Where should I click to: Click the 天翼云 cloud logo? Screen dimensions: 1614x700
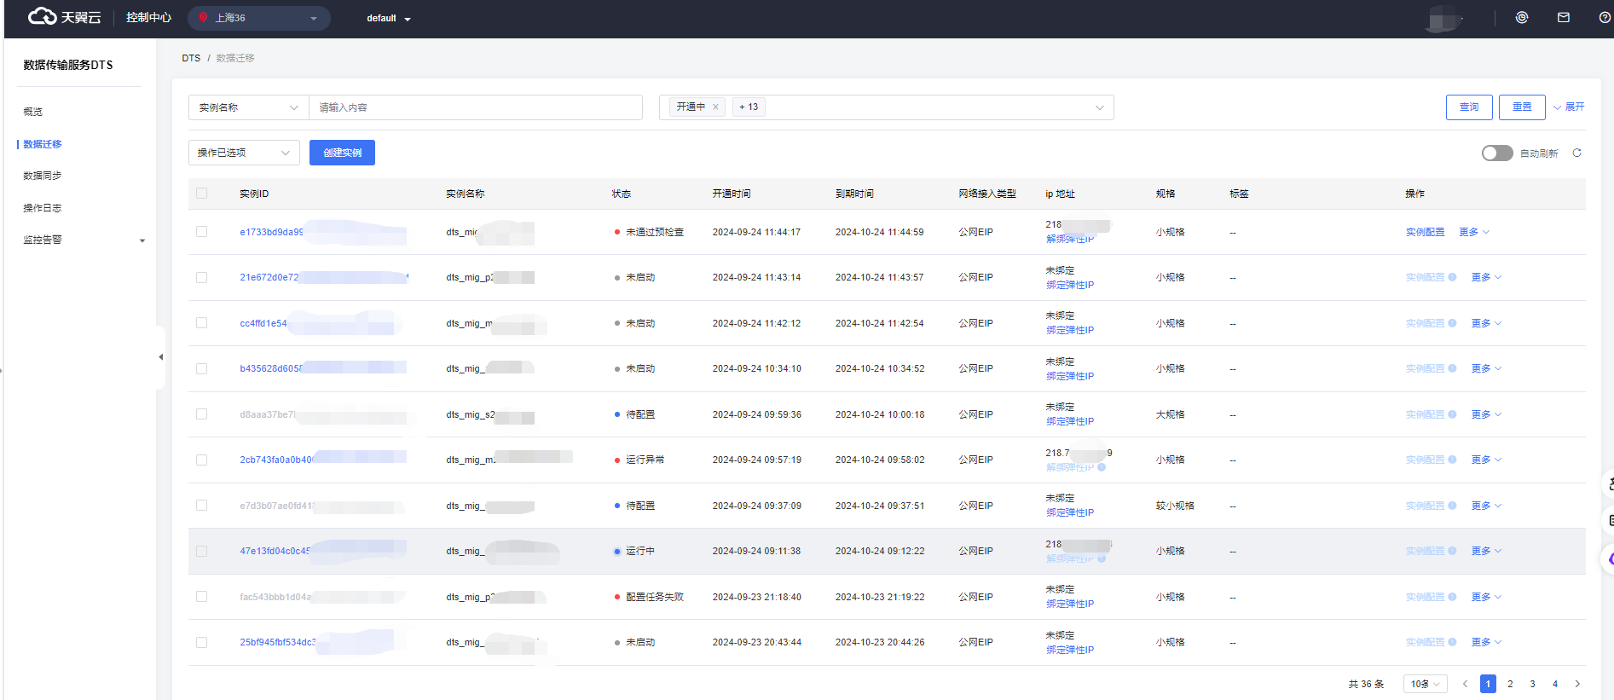64,17
